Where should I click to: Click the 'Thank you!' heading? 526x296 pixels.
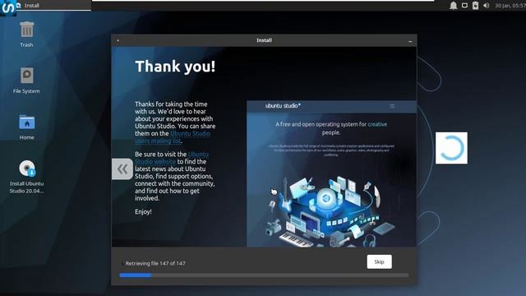[175, 67]
